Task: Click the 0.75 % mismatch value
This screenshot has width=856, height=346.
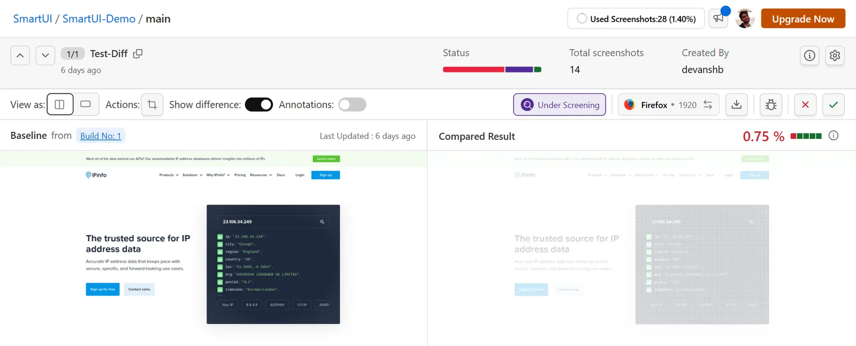Action: click(x=763, y=136)
